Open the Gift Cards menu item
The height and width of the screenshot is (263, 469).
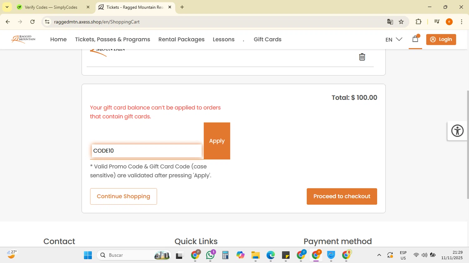click(x=268, y=39)
